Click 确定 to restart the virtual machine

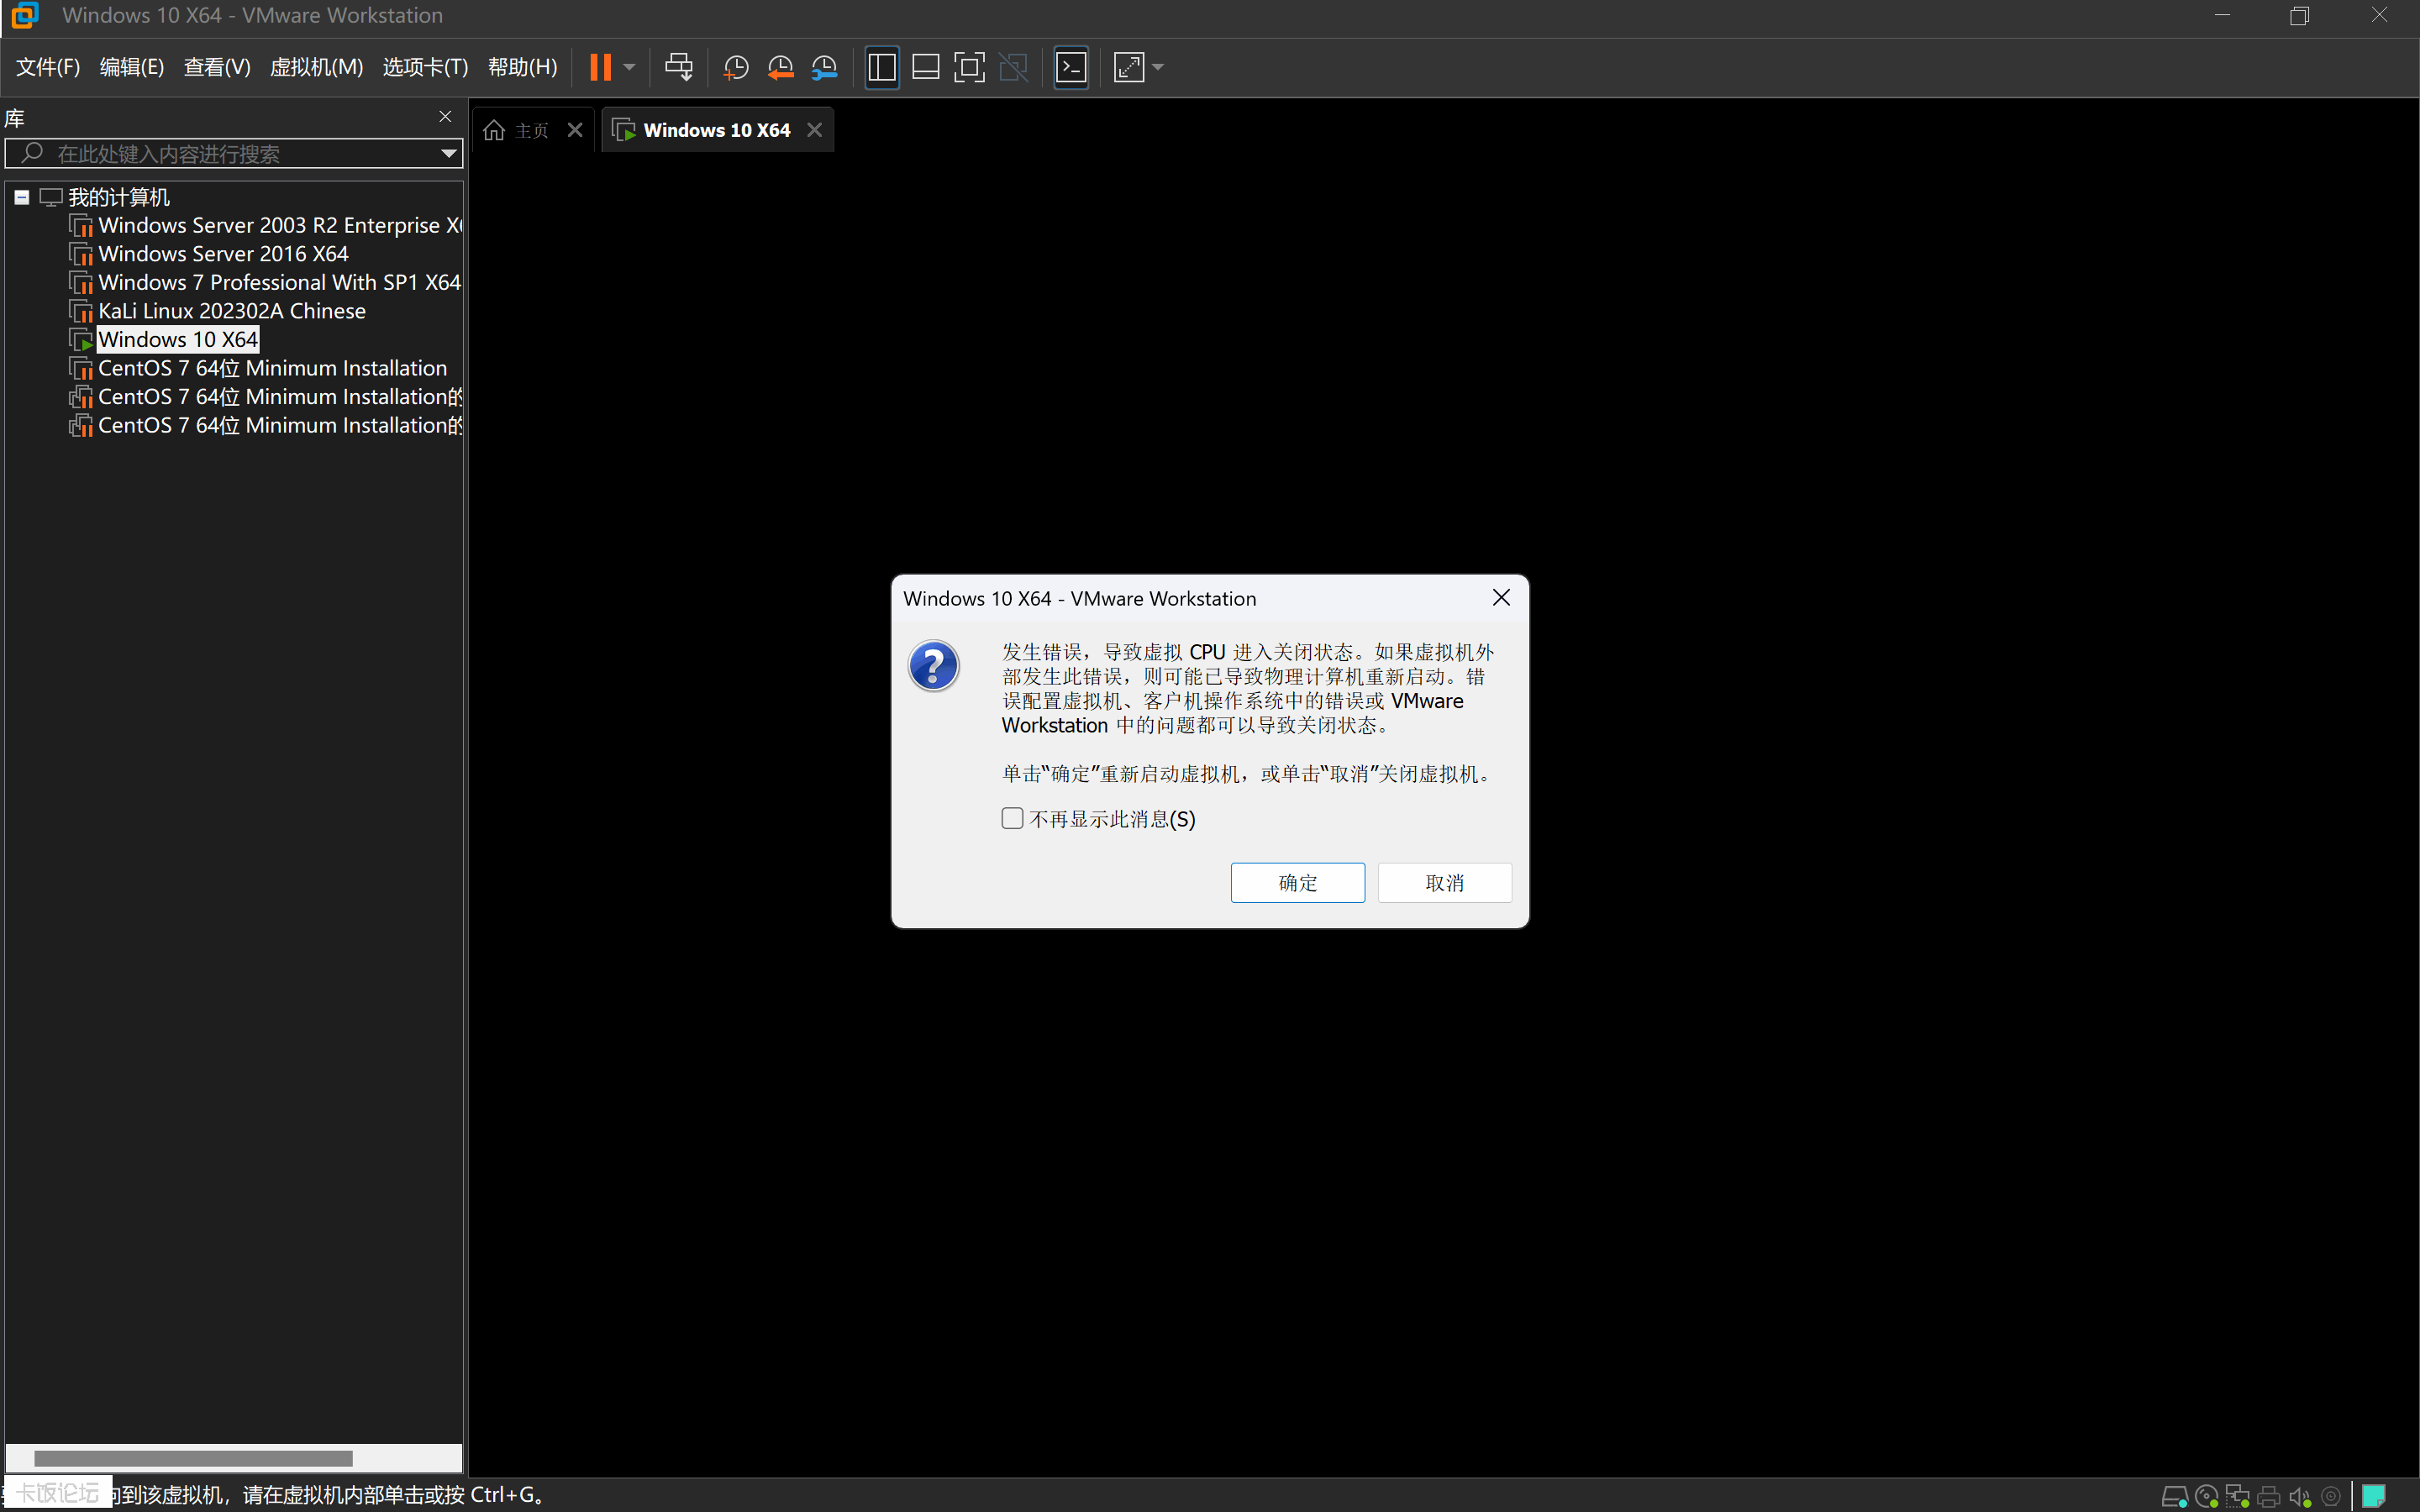point(1297,883)
